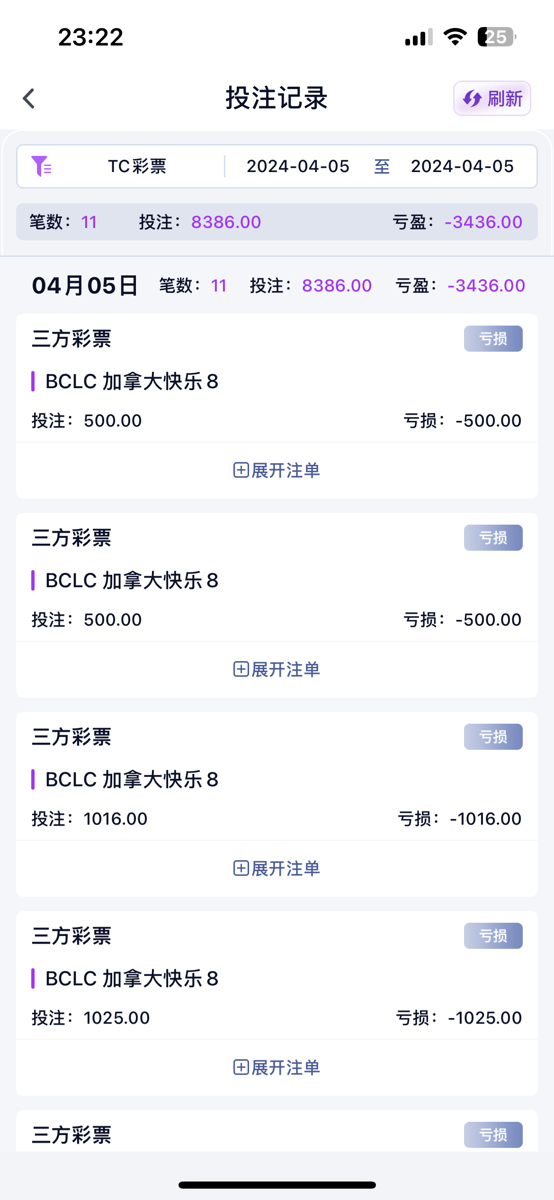This screenshot has height=1200, width=554.
Task: Select the end date after 至
Action: click(x=462, y=166)
